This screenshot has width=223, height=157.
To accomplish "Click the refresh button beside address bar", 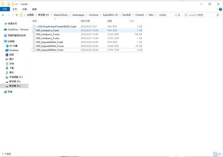I will pos(180,15).
